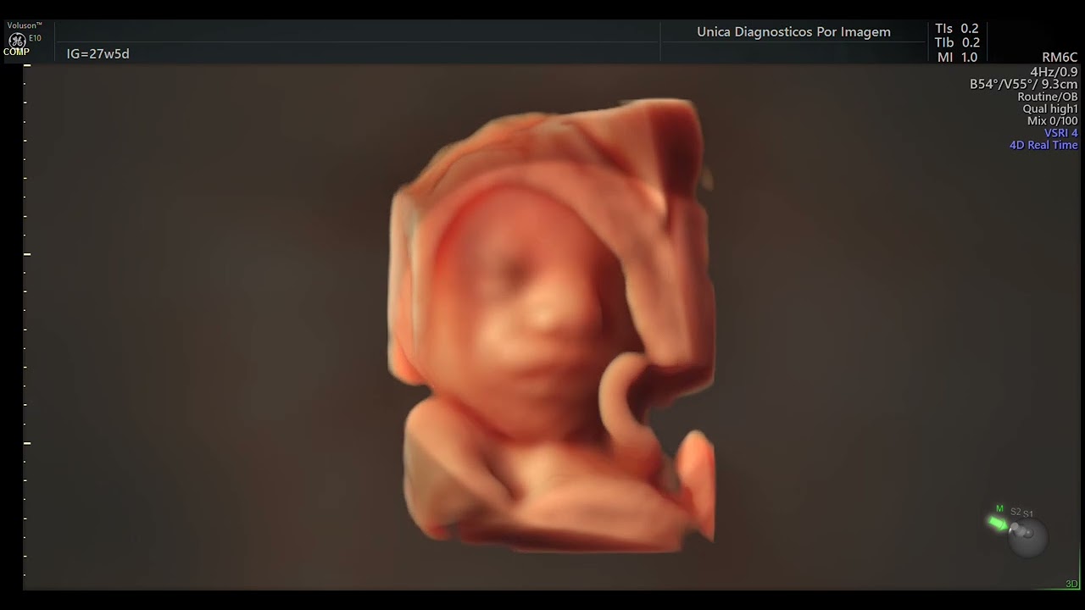
Task: Click the MI 1.0 mechanical index value
Action: tap(957, 58)
